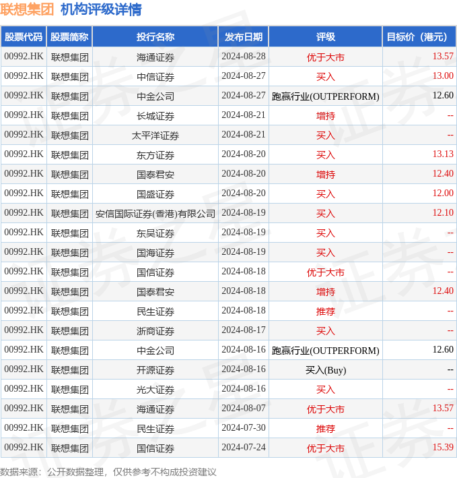Click the 目标价（港元） column header
The height and width of the screenshot is (478, 457).
419,37
